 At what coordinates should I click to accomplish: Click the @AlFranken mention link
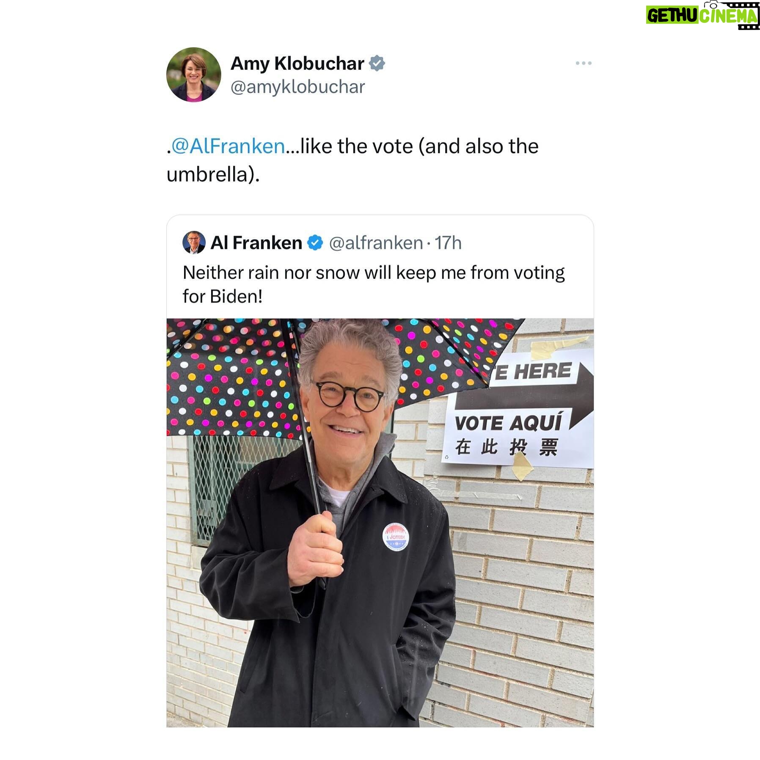[228, 146]
